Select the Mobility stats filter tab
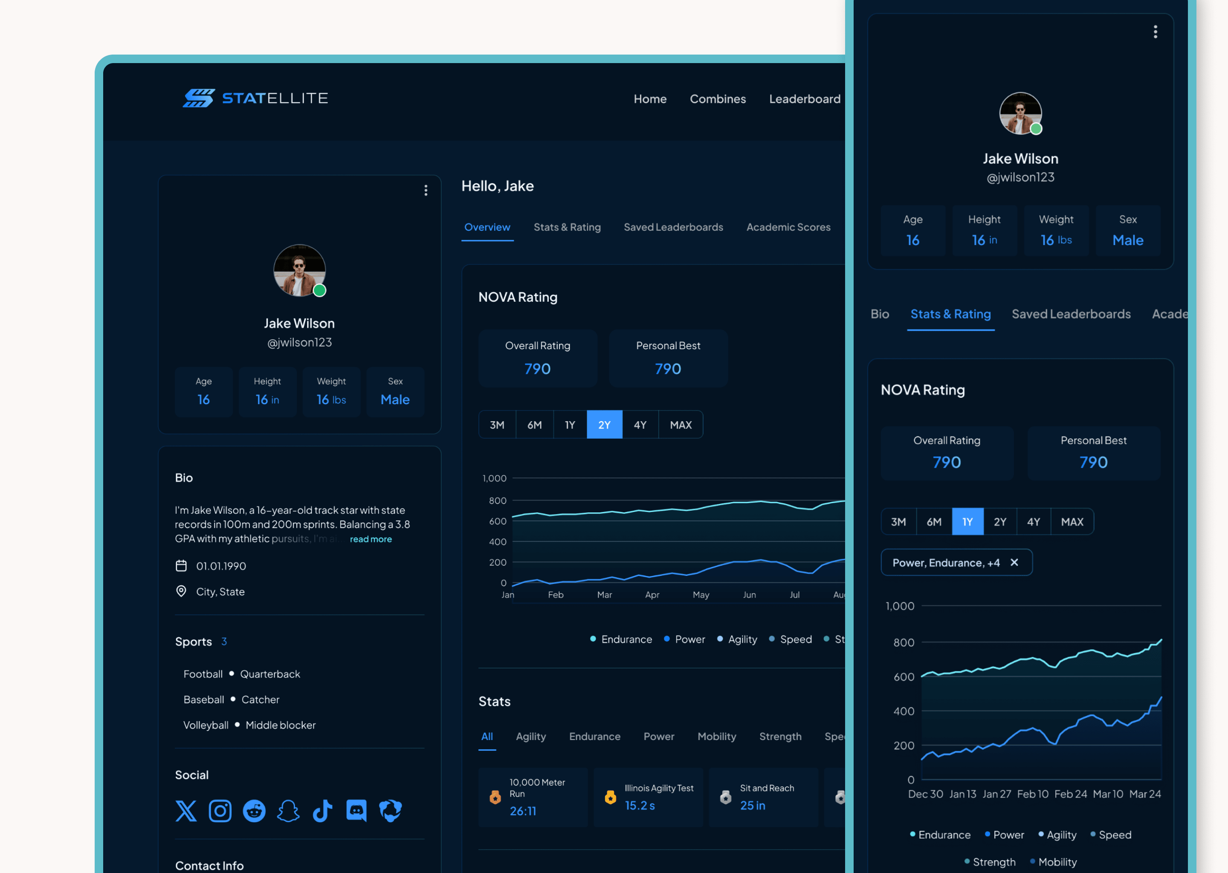The width and height of the screenshot is (1228, 873). (717, 737)
